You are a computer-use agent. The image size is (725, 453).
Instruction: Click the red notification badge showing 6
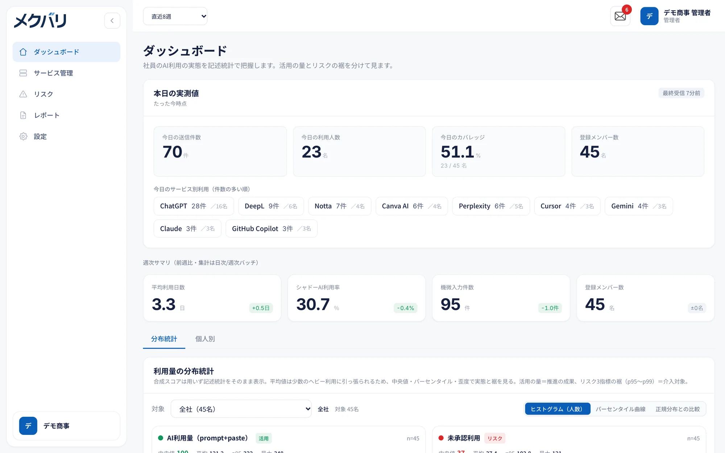pos(627,10)
